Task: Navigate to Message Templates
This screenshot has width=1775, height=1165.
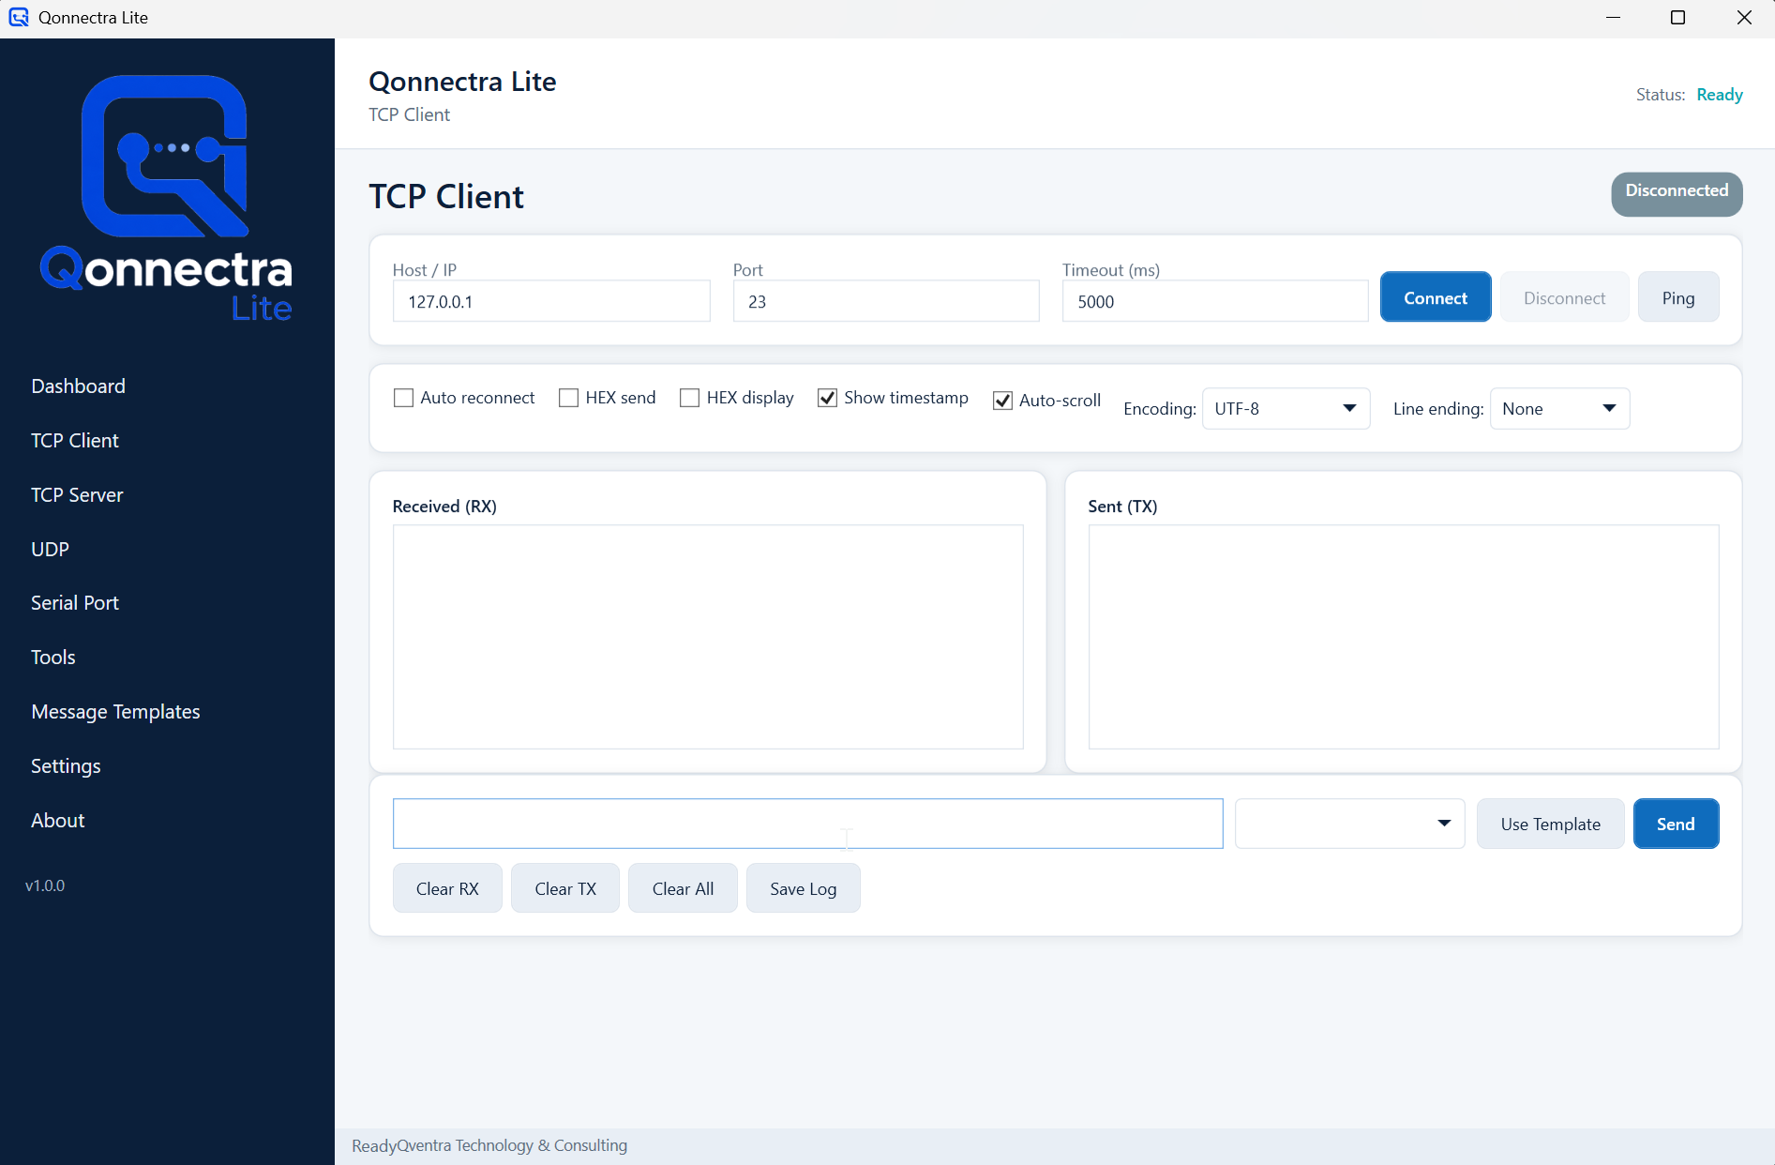Action: 115,712
